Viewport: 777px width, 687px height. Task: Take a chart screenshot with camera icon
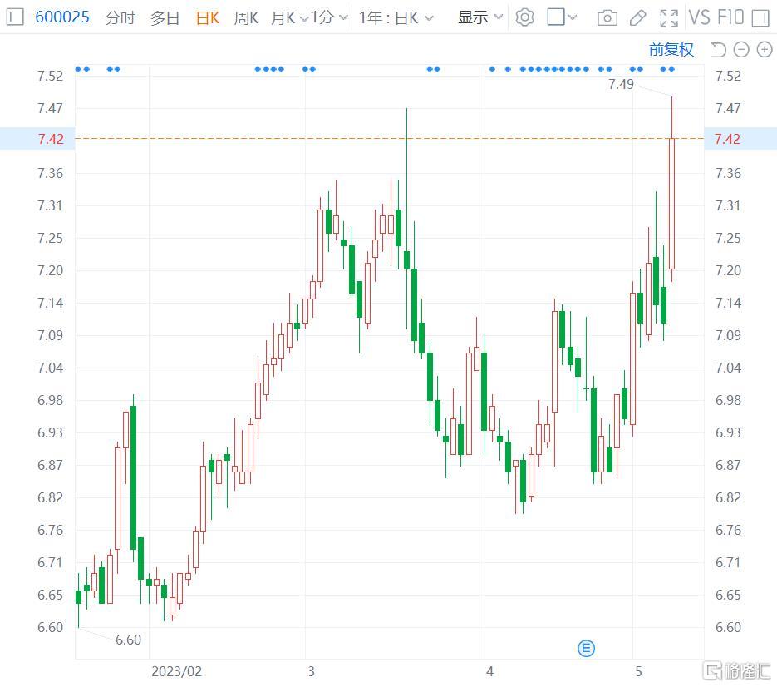(607, 18)
